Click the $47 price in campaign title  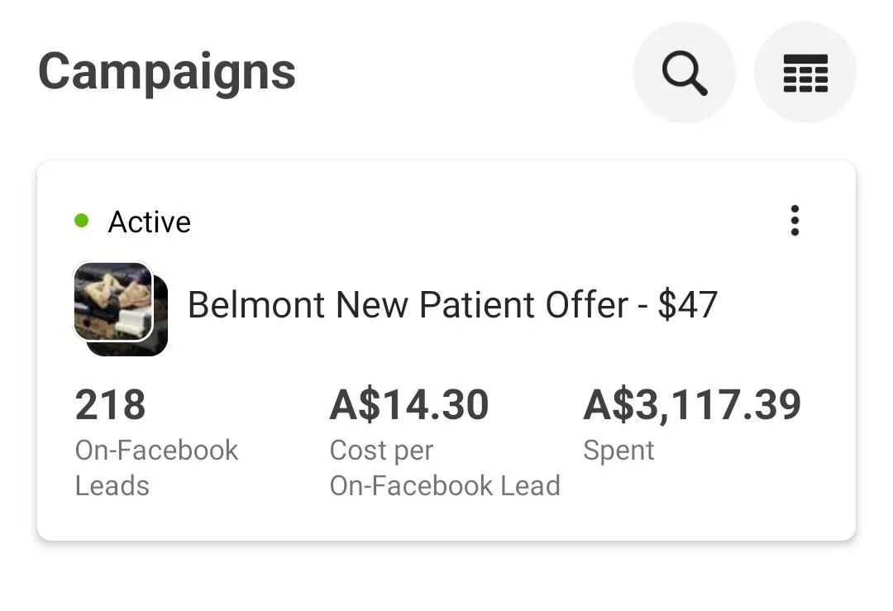(x=687, y=305)
